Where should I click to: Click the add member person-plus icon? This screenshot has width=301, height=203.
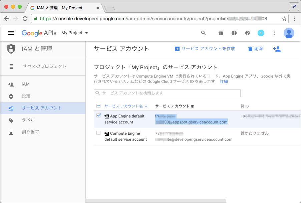277,49
